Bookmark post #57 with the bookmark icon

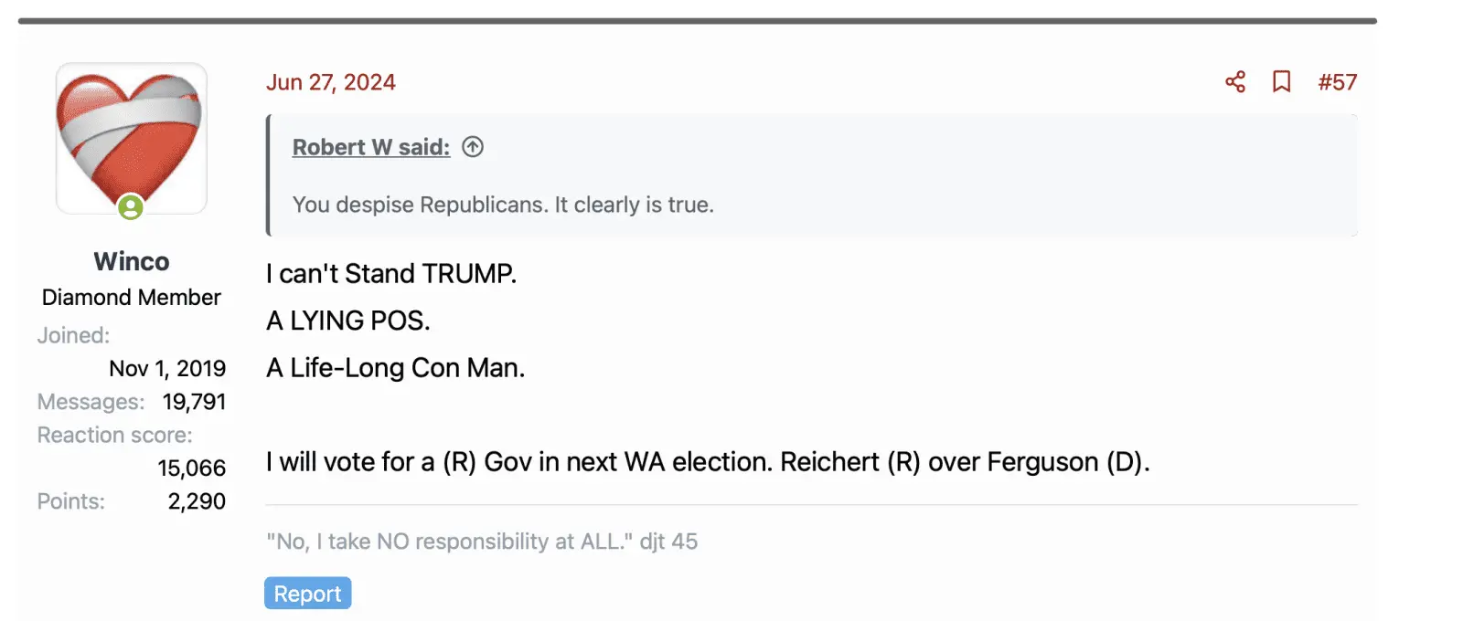coord(1282,82)
